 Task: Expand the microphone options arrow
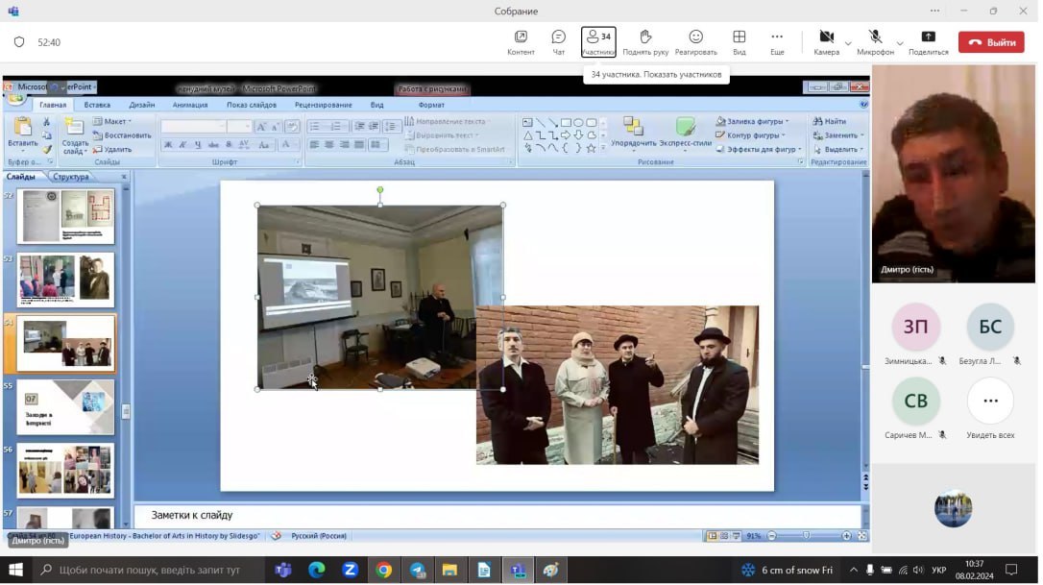click(900, 43)
